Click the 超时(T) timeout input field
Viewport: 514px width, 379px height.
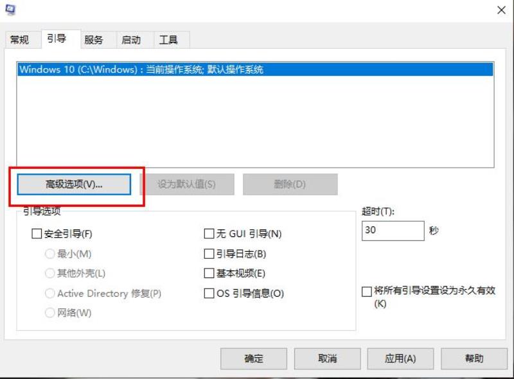pyautogui.click(x=393, y=231)
